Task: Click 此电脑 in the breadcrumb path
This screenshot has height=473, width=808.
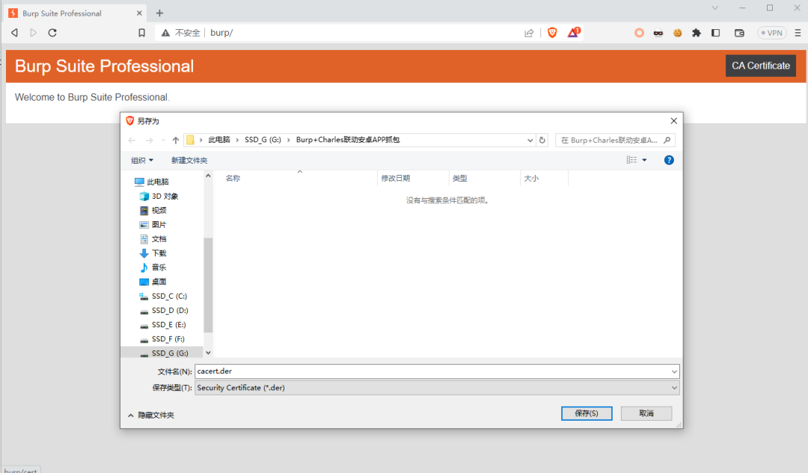Action: [219, 140]
